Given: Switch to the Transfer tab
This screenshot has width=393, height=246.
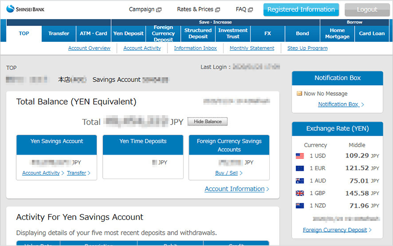Looking at the screenshot, I should [x=59, y=33].
